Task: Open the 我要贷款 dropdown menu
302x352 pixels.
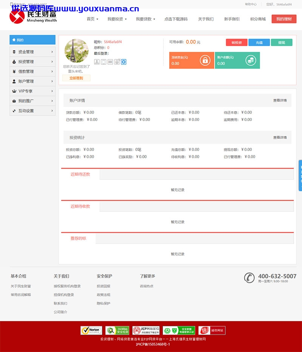Action: pyautogui.click(x=145, y=19)
